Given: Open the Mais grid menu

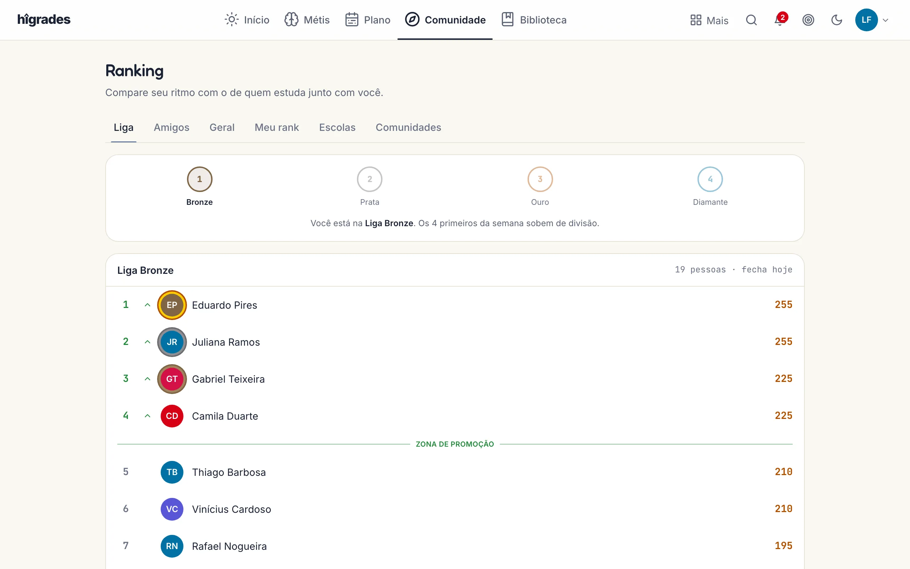Looking at the screenshot, I should pos(709,20).
